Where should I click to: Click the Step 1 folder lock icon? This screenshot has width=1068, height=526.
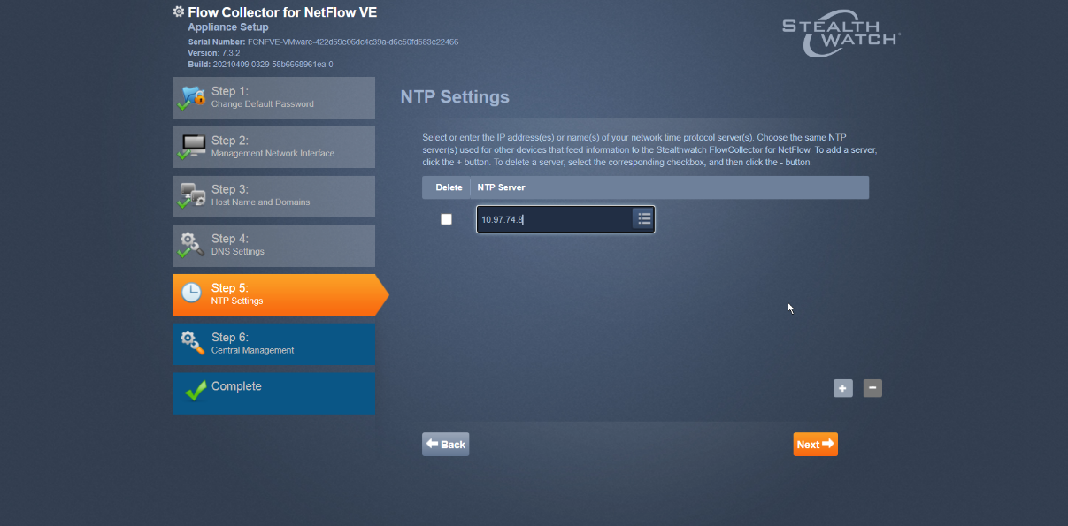coord(192,97)
